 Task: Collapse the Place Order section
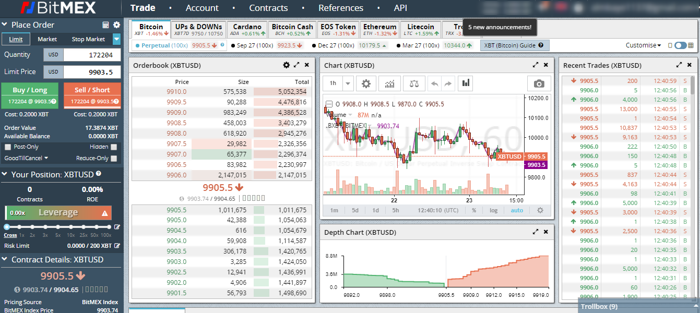click(5, 25)
